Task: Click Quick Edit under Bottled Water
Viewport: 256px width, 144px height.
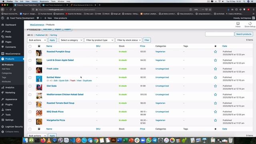Action: (64, 81)
